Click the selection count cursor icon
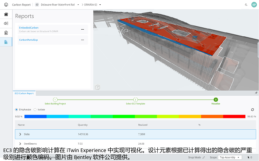This screenshot has height=161, width=259. [248, 157]
